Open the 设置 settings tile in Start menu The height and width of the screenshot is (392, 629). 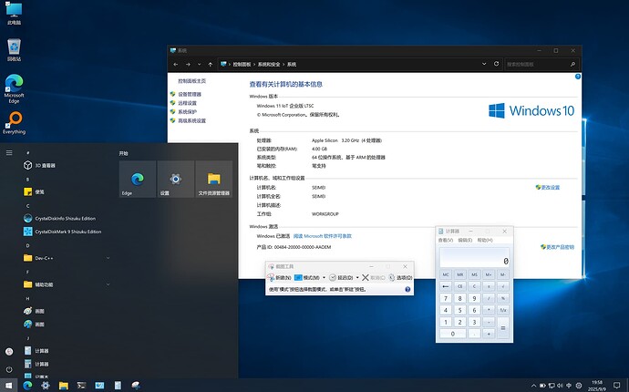point(176,179)
